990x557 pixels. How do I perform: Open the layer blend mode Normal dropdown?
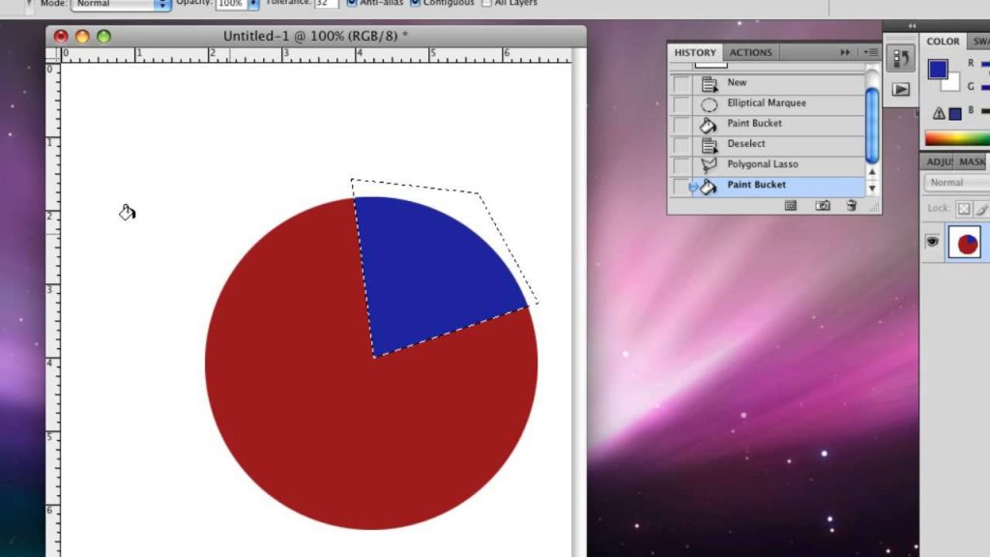[x=957, y=183]
